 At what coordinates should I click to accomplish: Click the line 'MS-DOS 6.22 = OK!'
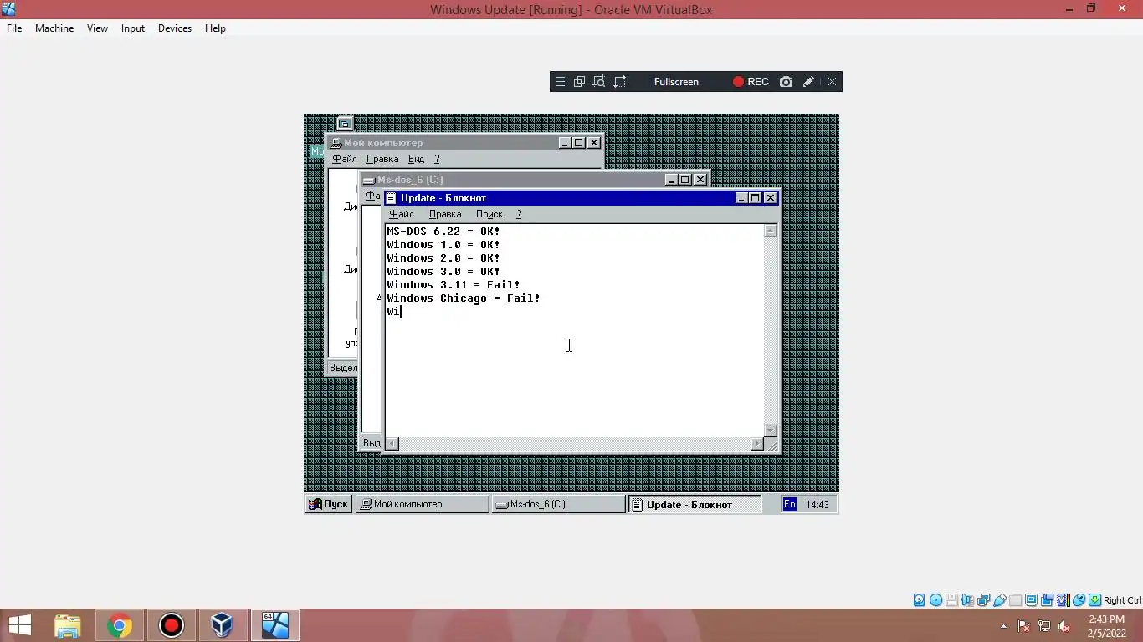point(443,232)
